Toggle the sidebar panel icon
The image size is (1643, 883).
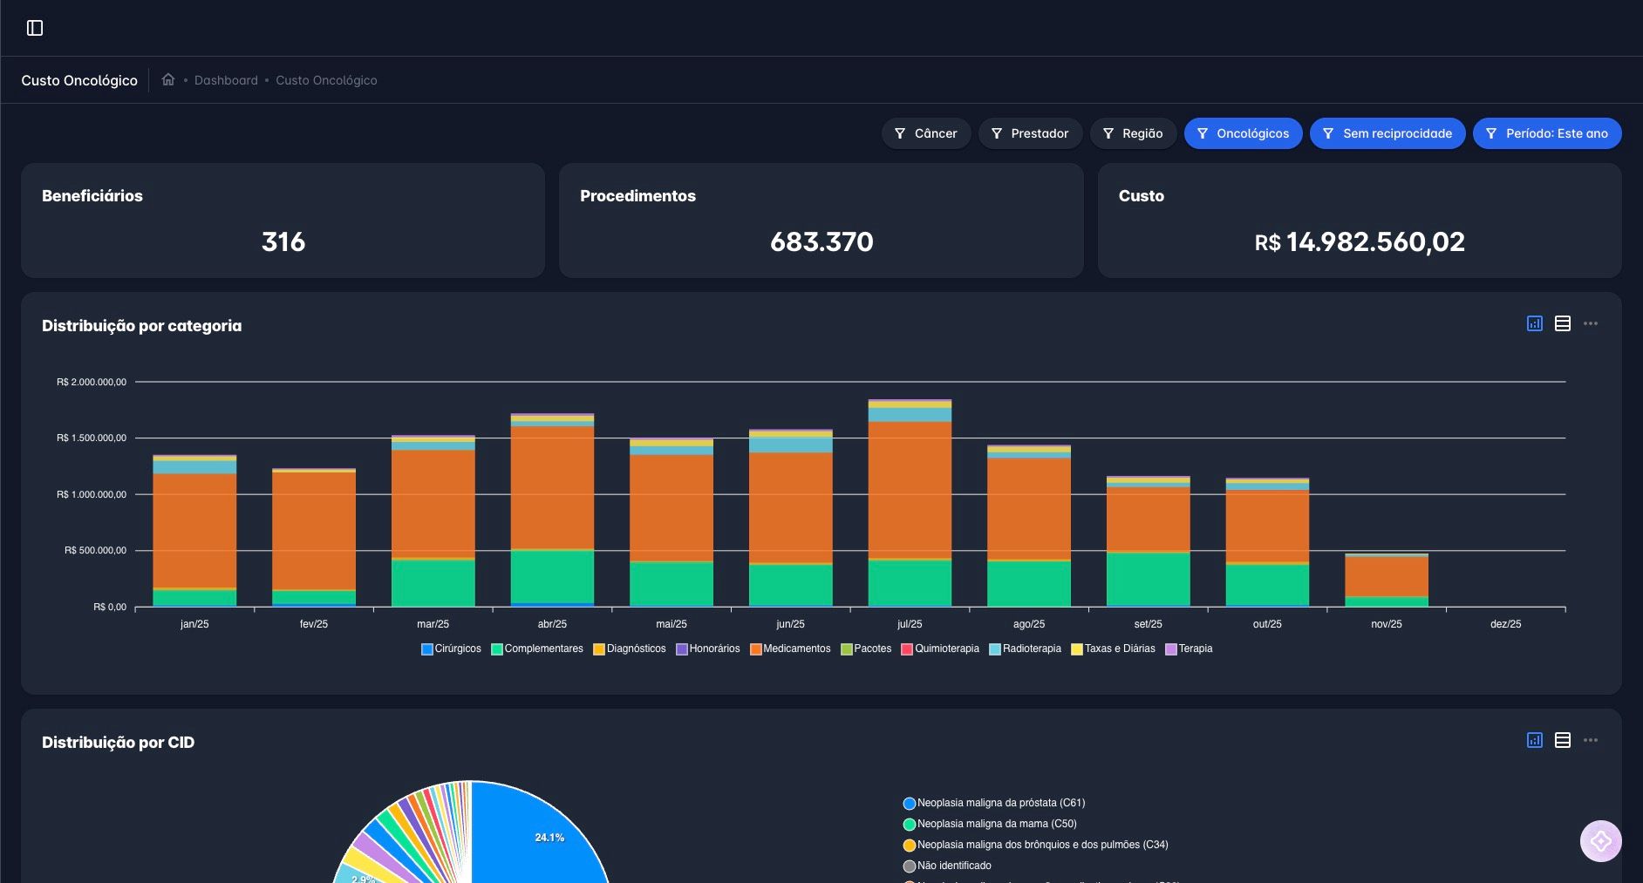(x=35, y=28)
